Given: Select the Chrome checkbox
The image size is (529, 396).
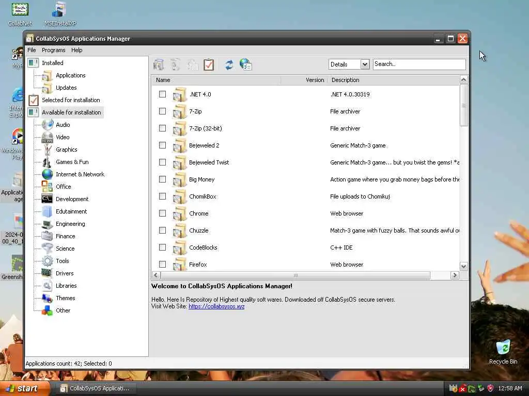Looking at the screenshot, I should 162,213.
